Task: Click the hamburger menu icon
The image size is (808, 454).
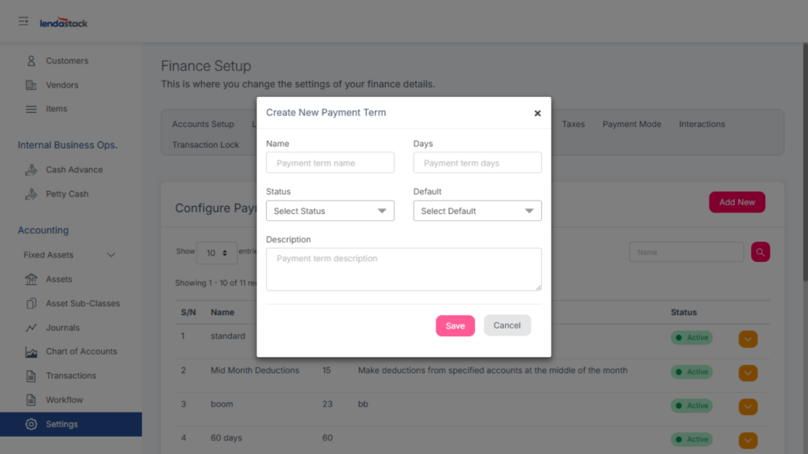Action: (24, 21)
